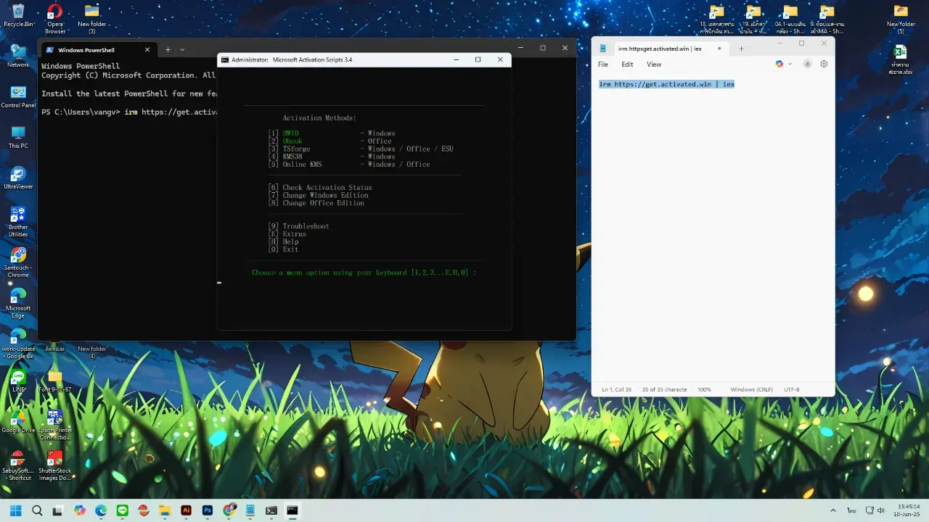Open Adobe Illustrator from taskbar
This screenshot has height=522, width=929.
[186, 510]
